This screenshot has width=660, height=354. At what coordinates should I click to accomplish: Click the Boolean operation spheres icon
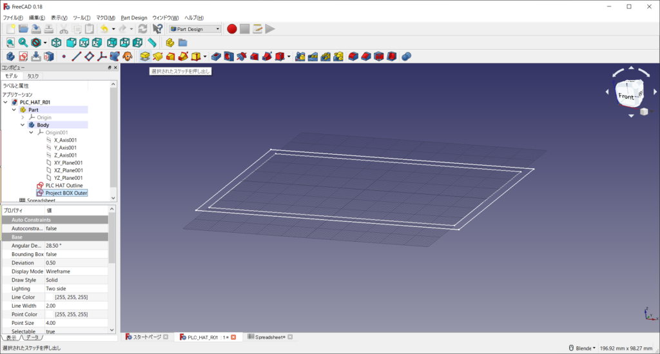pos(406,57)
